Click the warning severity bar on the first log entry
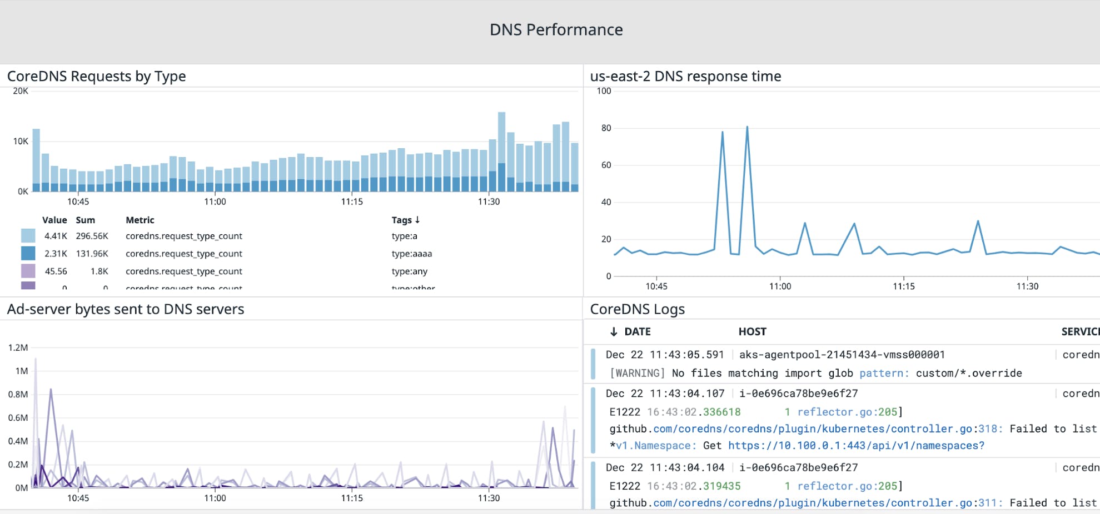Viewport: 1100px width, 514px height. pyautogui.click(x=594, y=364)
